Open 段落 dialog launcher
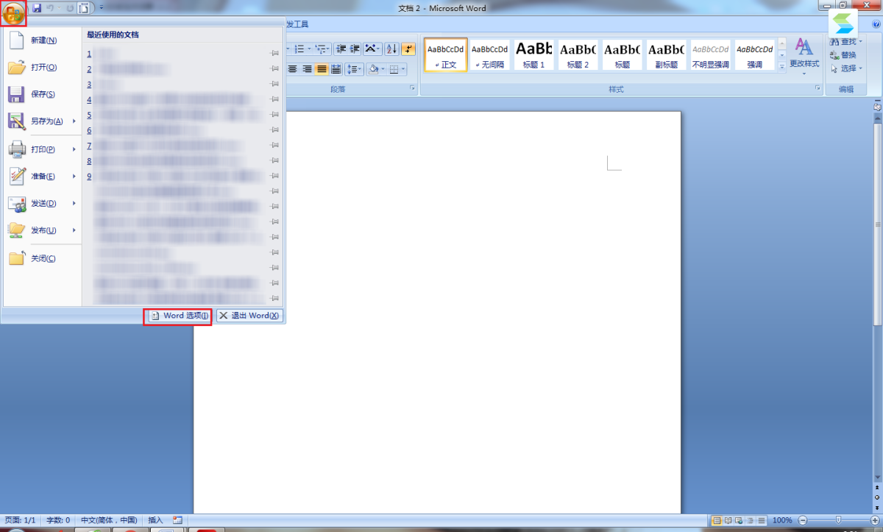 coord(412,88)
